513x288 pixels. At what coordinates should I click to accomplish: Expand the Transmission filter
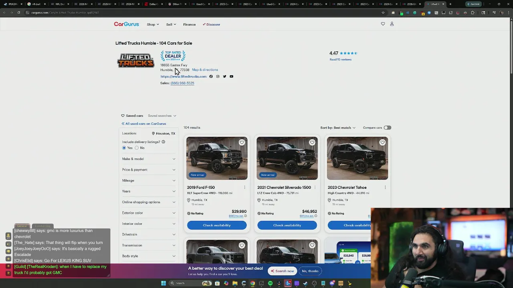pos(149,245)
